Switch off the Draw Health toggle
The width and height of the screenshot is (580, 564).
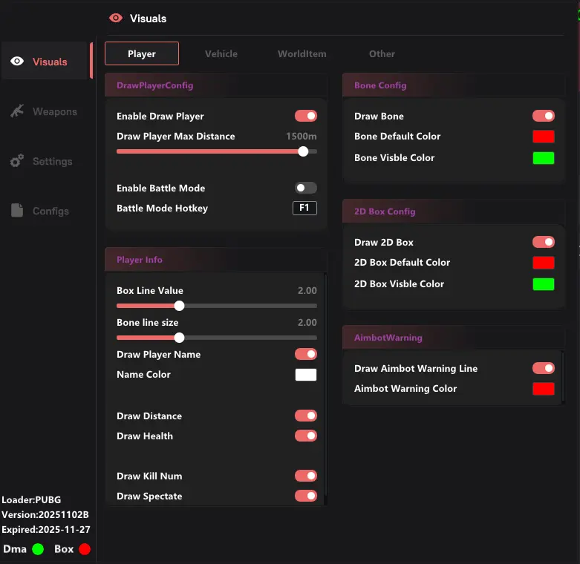point(306,436)
